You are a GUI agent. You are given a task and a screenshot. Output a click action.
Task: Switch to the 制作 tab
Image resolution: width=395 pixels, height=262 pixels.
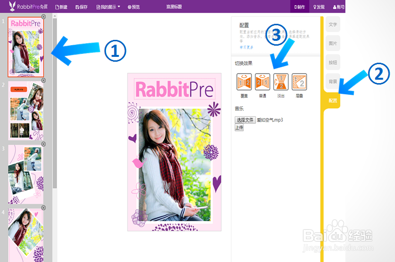click(x=300, y=7)
